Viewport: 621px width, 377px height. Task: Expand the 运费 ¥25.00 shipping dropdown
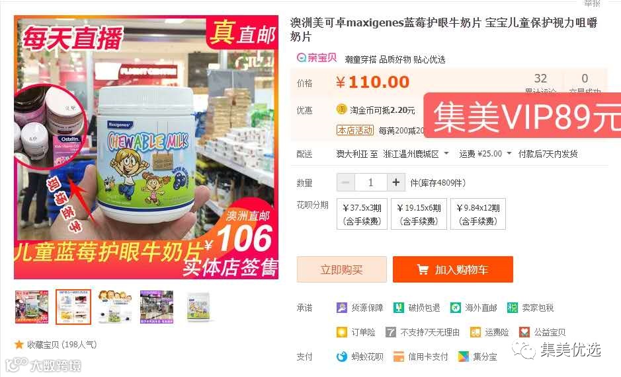485,153
